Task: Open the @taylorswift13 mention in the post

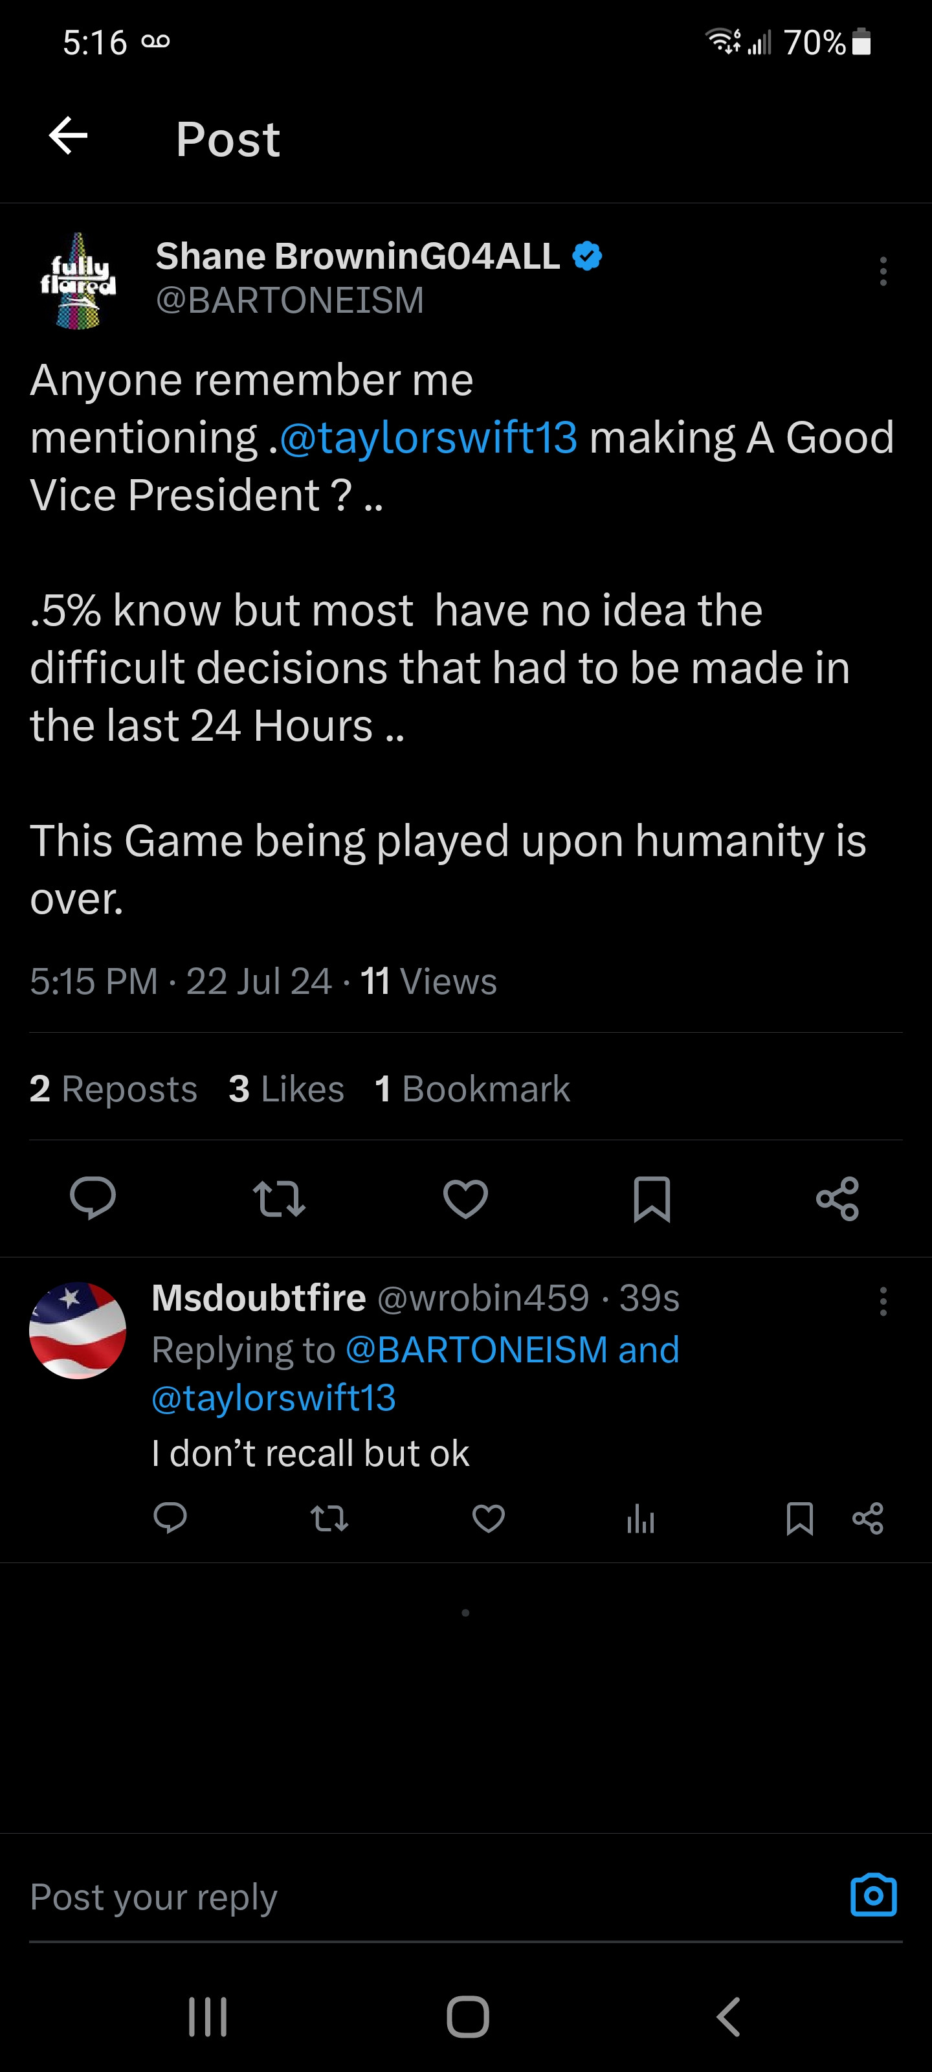Action: click(428, 438)
